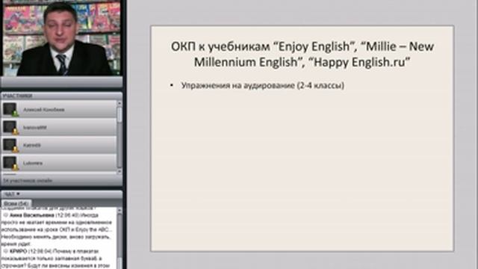The width and height of the screenshot is (478, 269).
Task: Click avatar icon beside IvanovaMM
Action: 10,127
